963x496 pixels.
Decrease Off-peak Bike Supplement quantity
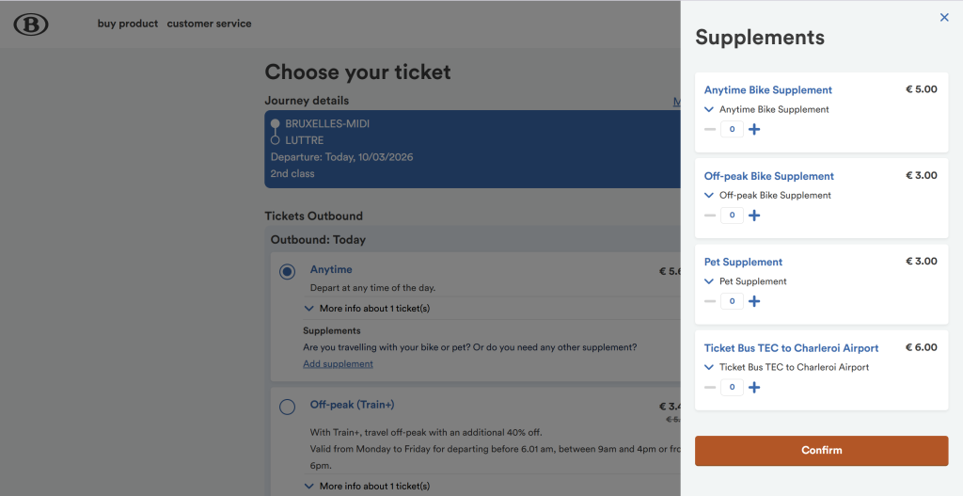click(x=710, y=216)
